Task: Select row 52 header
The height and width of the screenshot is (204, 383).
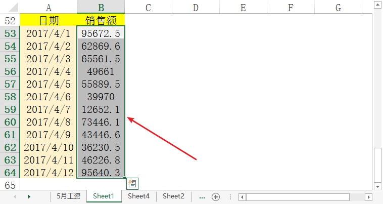Action: click(10, 20)
